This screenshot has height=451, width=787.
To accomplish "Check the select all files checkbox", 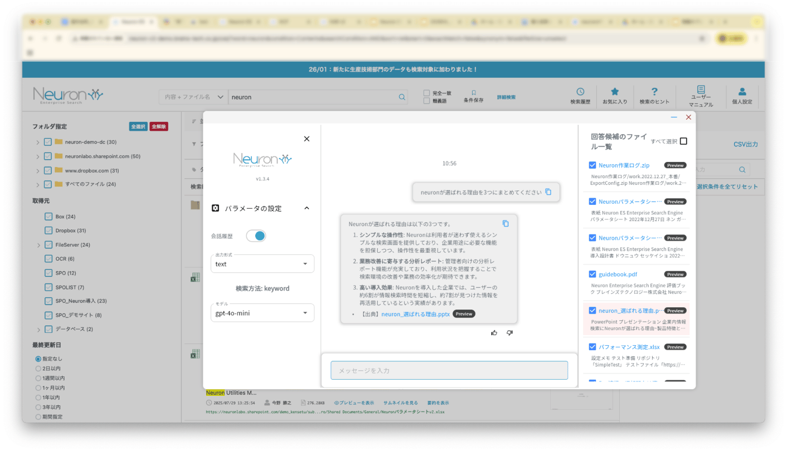I will click(x=684, y=141).
